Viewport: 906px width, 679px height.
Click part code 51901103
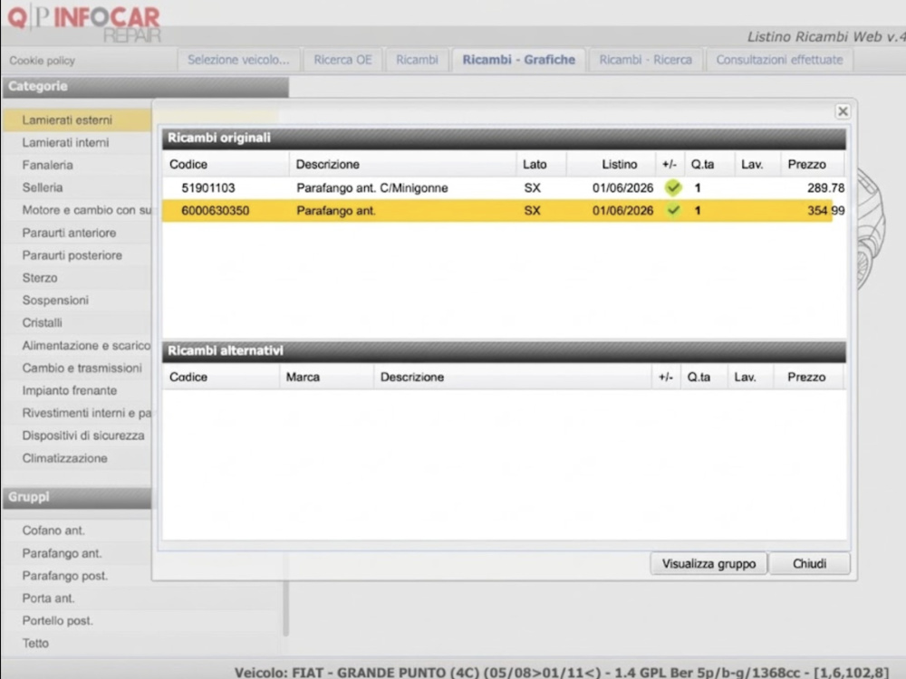pyautogui.click(x=208, y=188)
